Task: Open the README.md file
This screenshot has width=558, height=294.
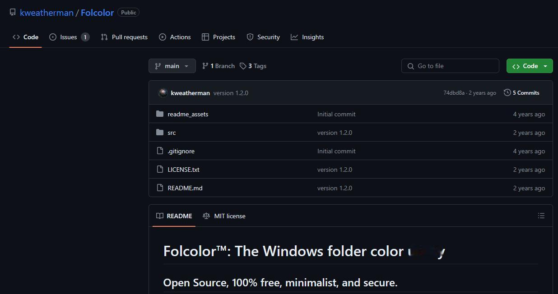Action: tap(185, 188)
